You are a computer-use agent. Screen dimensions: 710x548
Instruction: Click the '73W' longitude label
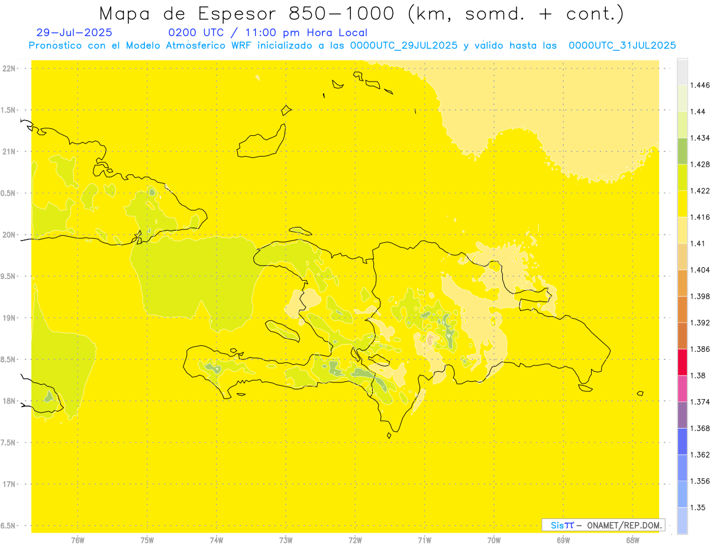tap(286, 540)
